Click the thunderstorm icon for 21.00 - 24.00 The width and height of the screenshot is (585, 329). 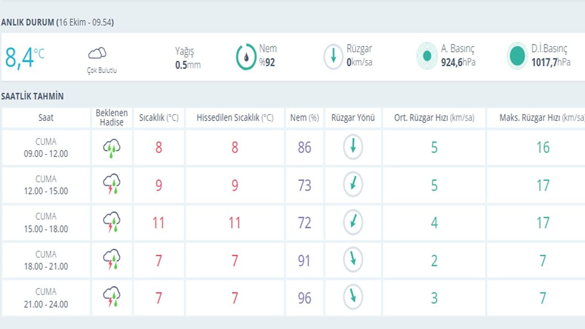[112, 297]
